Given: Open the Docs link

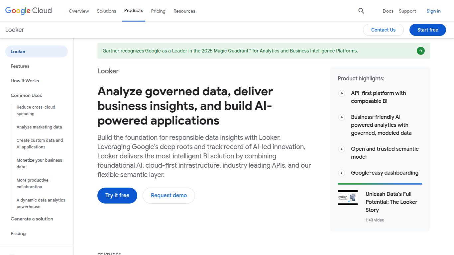Looking at the screenshot, I should 388,11.
